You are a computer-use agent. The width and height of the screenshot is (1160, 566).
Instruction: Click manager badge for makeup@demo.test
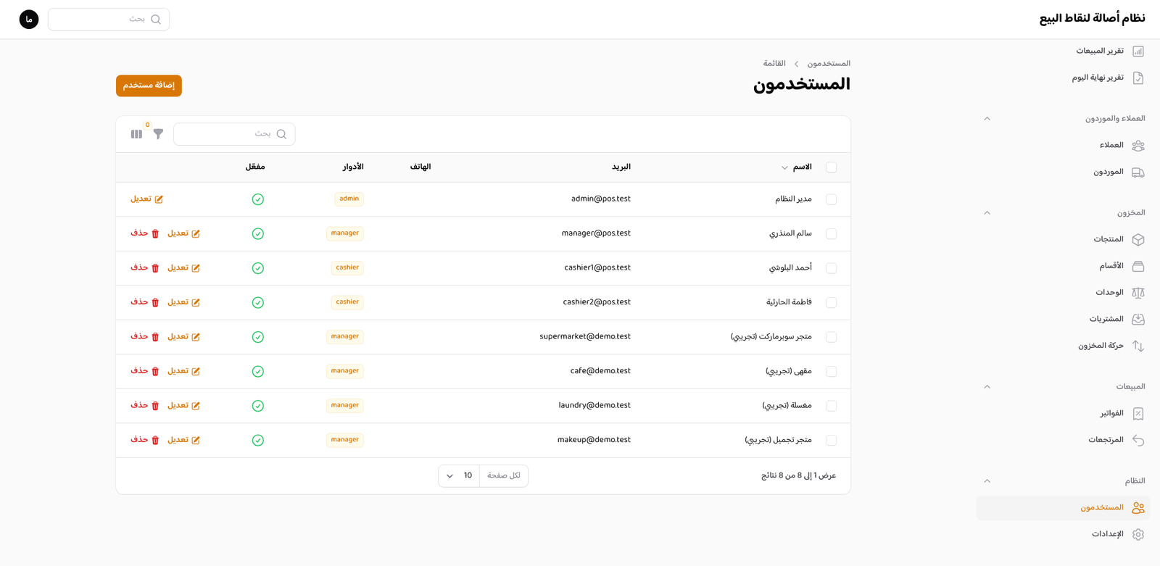[x=345, y=440]
